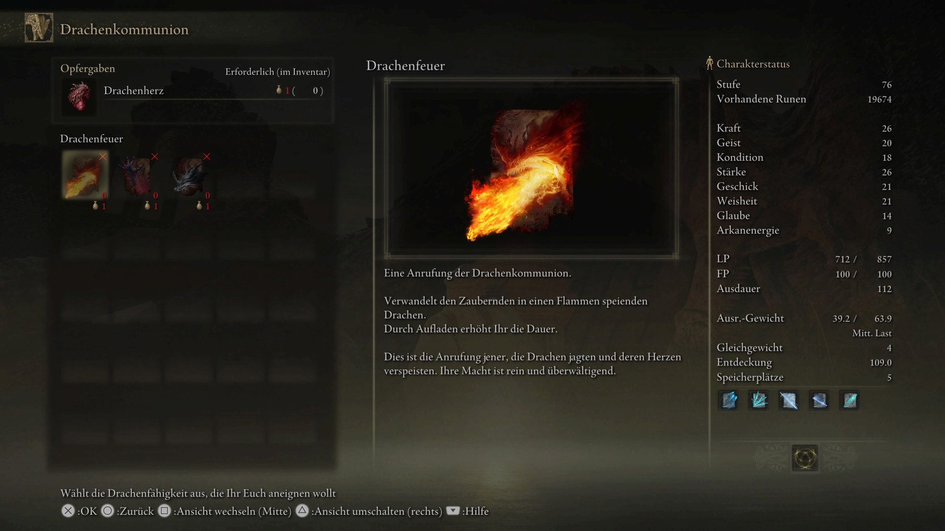The width and height of the screenshot is (945, 531).
Task: Click the Drachenherz offering icon
Action: tap(79, 97)
